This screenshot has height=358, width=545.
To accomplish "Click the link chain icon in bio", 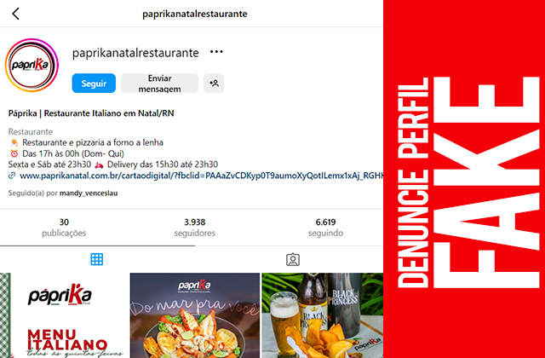I will pyautogui.click(x=12, y=176).
